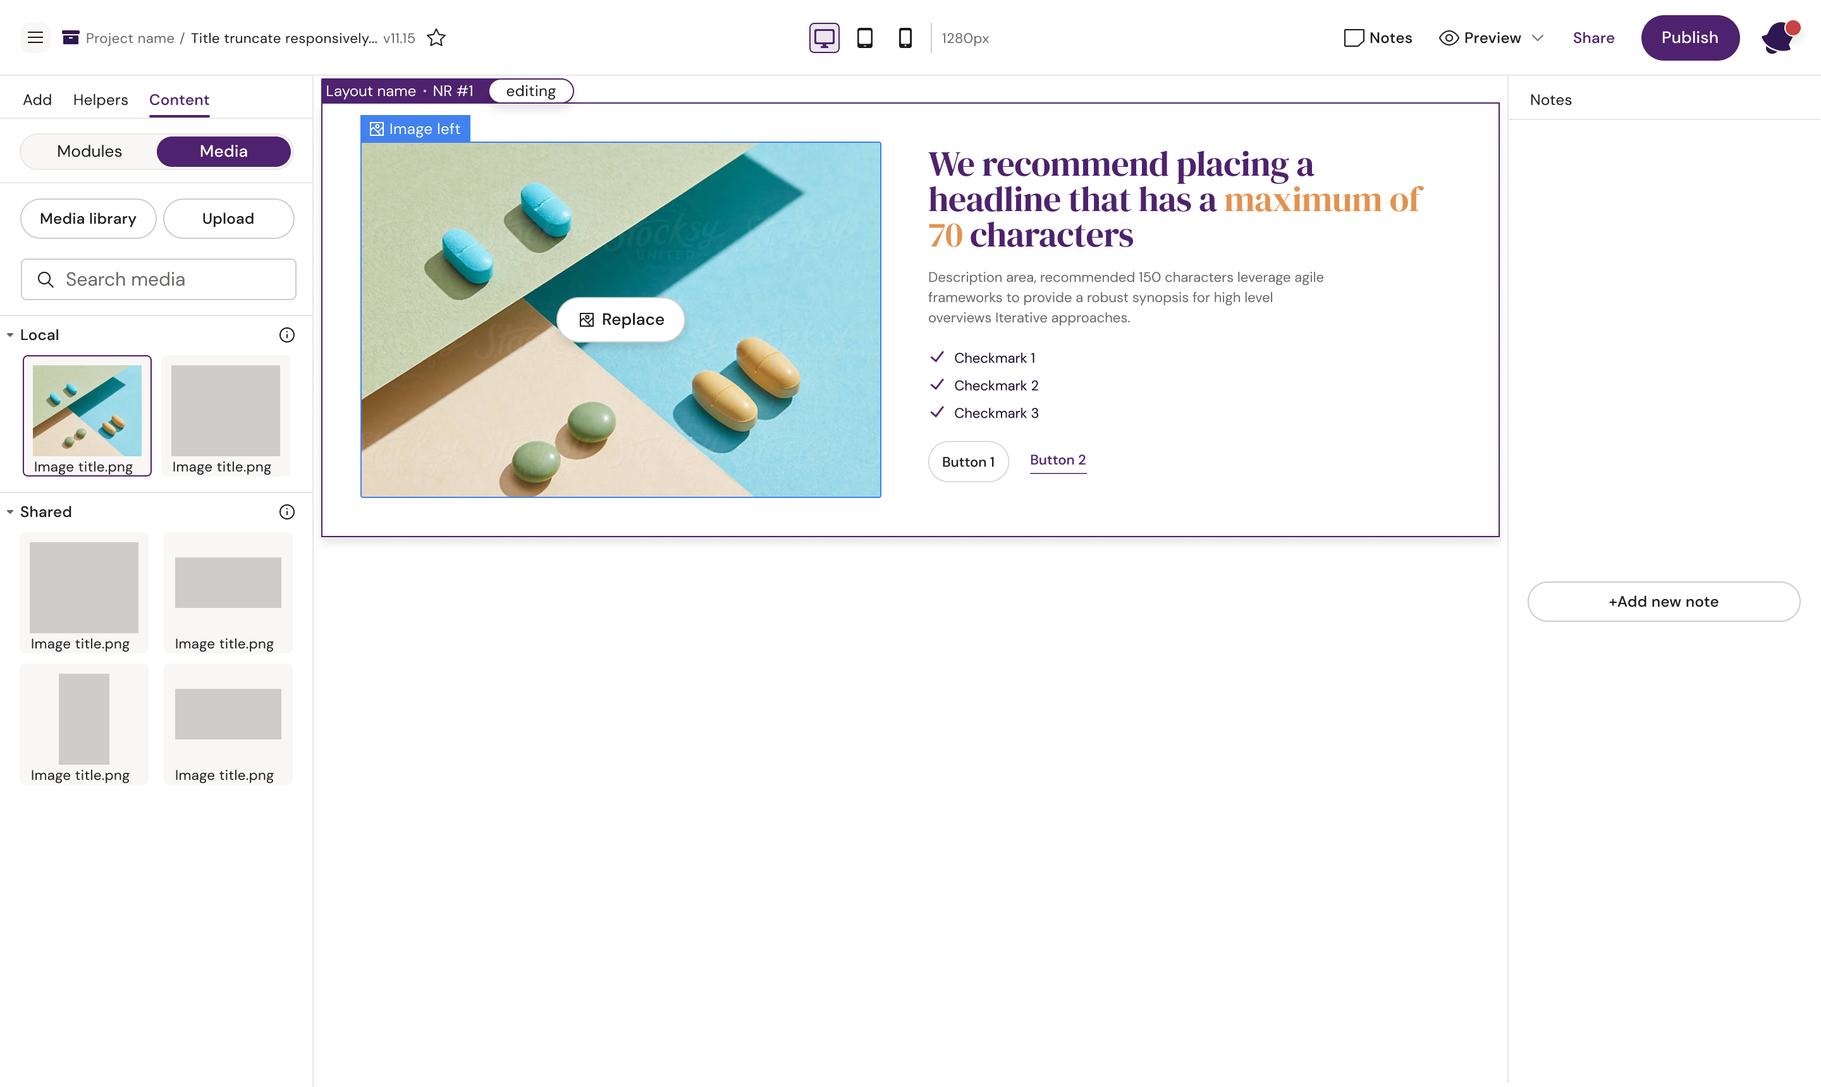Collapse the Shared media section
1821x1087 pixels.
[10, 512]
